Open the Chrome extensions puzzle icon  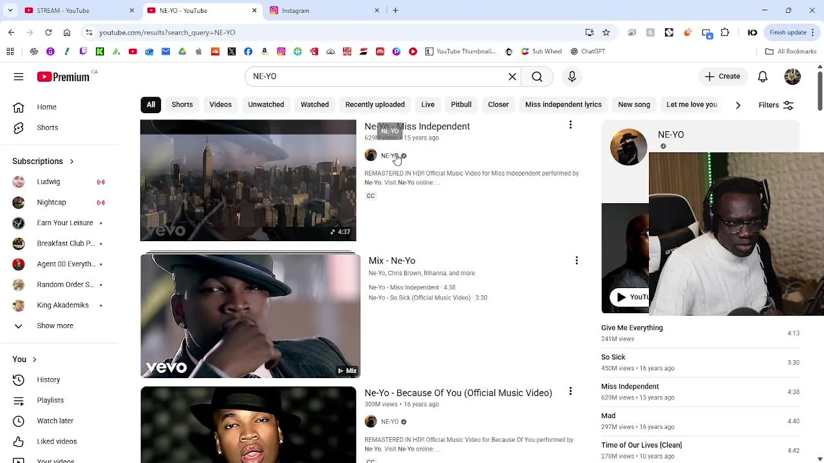point(725,32)
